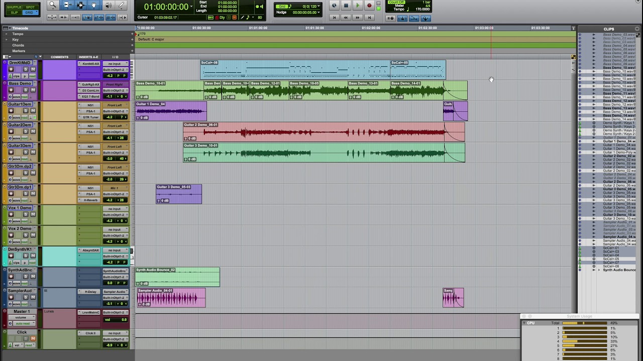This screenshot has height=361, width=643.
Task: Select the Pencil tool
Action: click(121, 5)
